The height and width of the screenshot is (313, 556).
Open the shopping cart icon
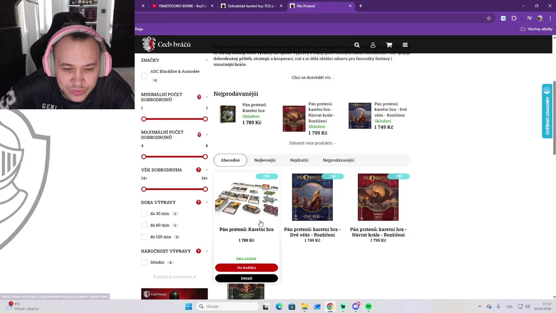click(389, 45)
